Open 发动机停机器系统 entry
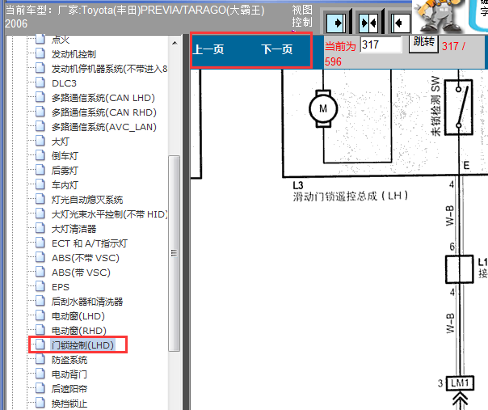This screenshot has width=488, height=410. [x=109, y=69]
